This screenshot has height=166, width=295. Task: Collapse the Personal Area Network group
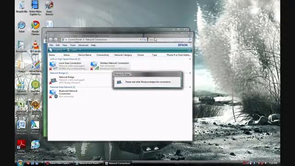tap(190, 87)
